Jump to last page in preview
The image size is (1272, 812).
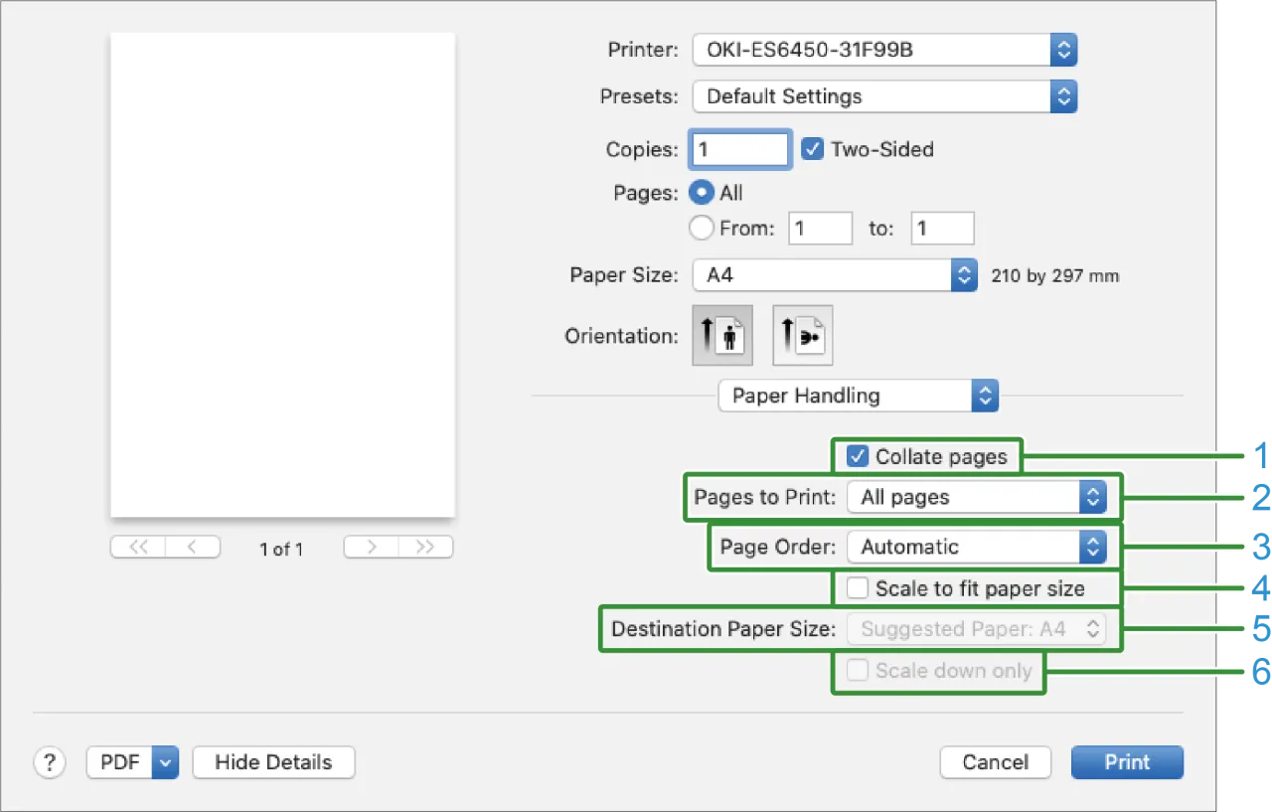click(x=425, y=548)
